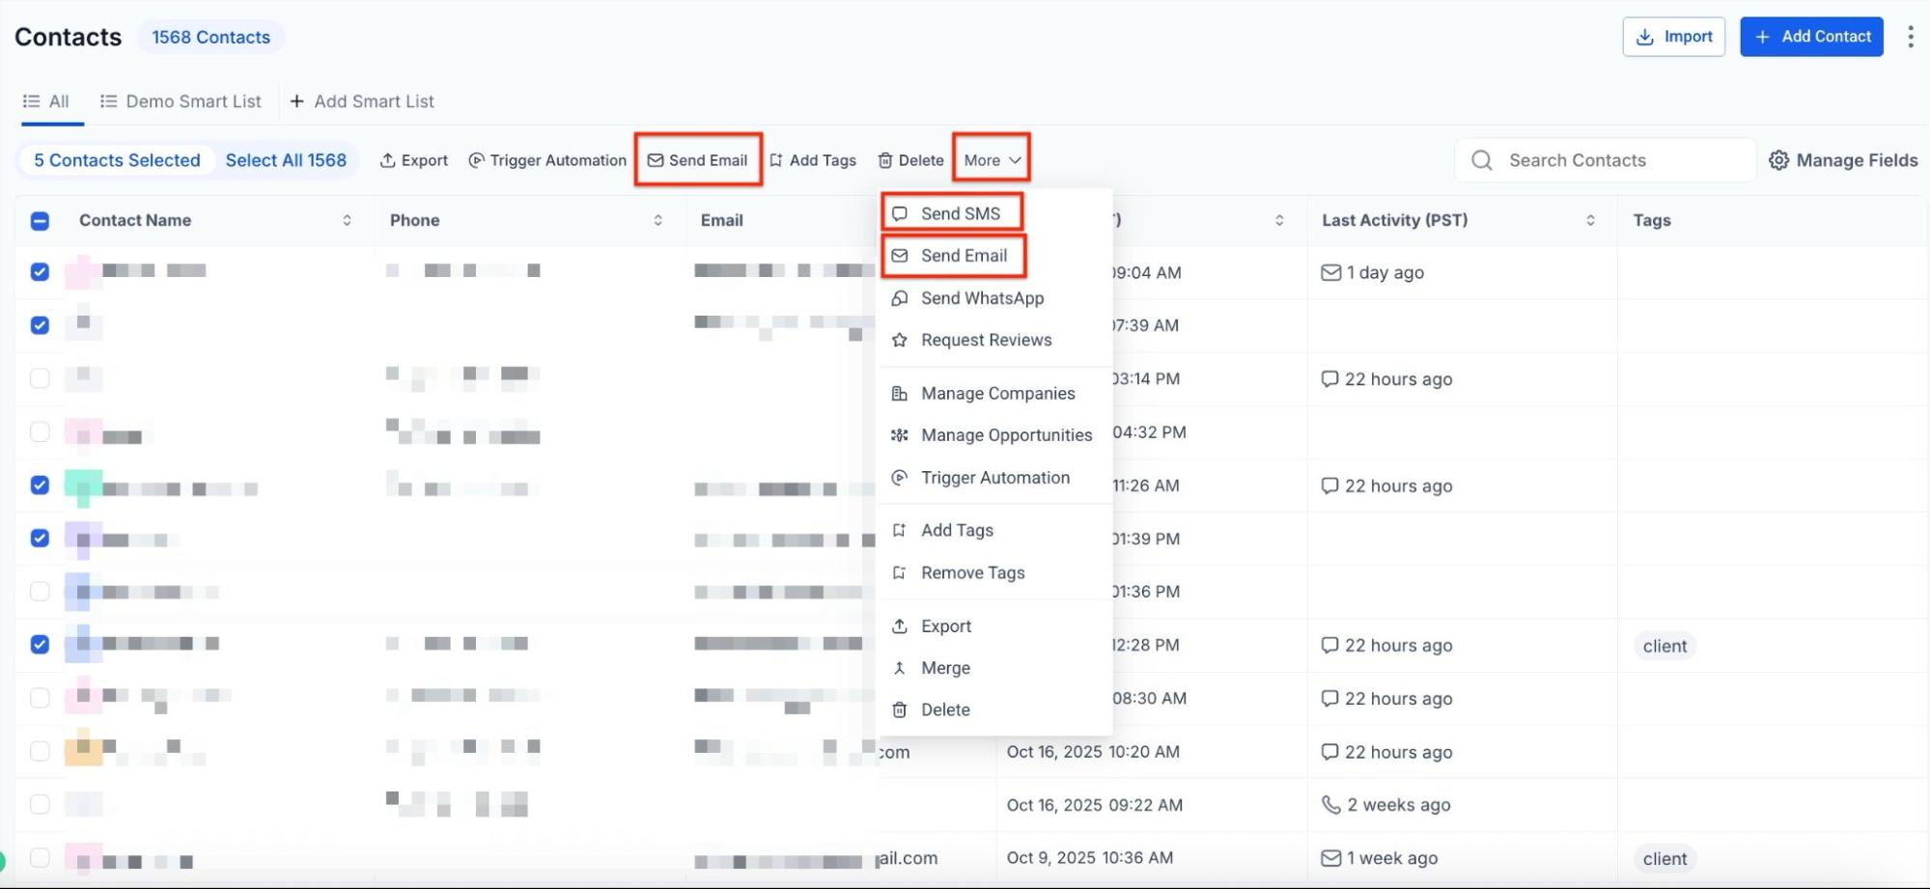Check the third contact row checkbox
The height and width of the screenshot is (889, 1930).
40,378
